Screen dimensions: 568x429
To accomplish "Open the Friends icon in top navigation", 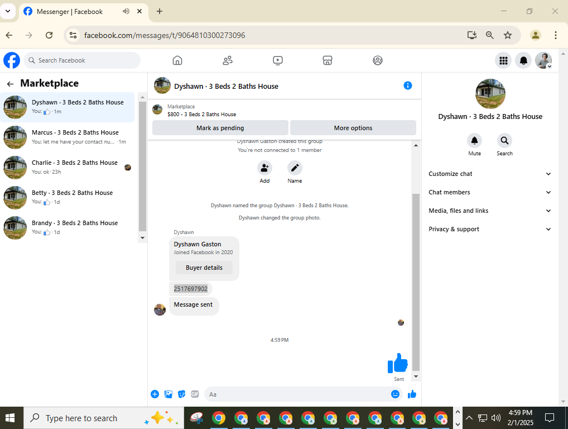I will [228, 60].
